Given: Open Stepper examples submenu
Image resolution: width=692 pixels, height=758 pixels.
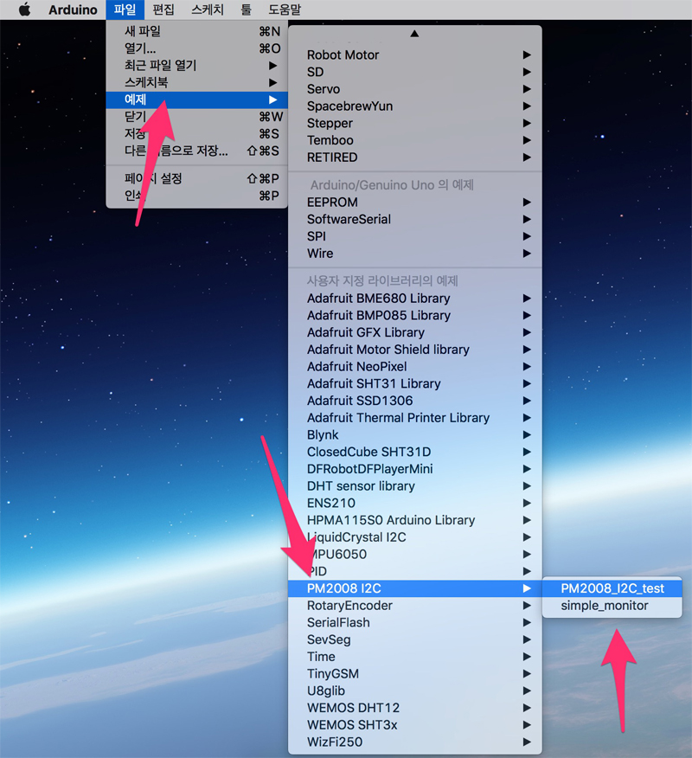Looking at the screenshot, I should (414, 123).
